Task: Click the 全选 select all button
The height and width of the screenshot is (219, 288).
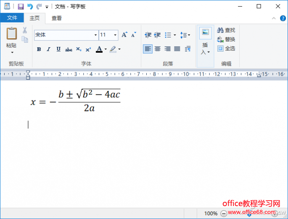Action: (x=226, y=49)
